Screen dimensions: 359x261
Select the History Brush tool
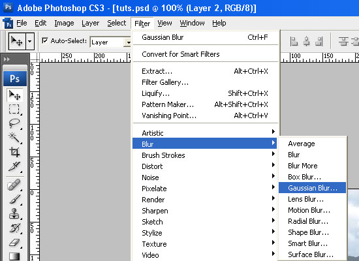click(x=14, y=228)
